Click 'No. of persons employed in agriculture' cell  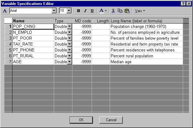[x=146, y=32]
